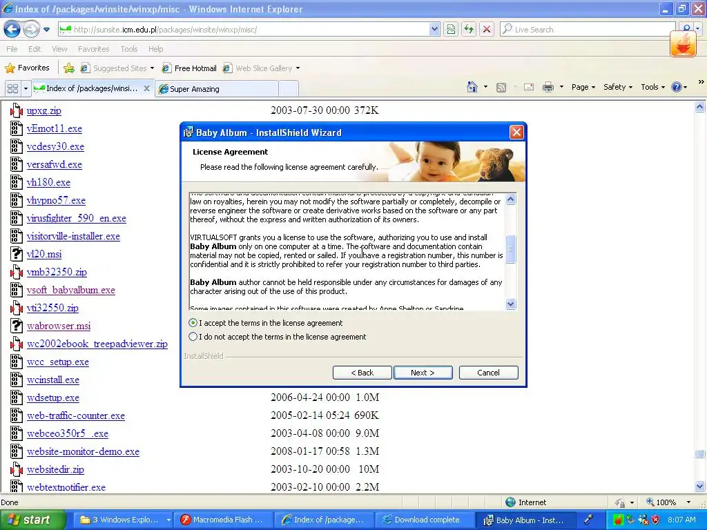Click the unknown file icon beside wabrowser.msi
This screenshot has height=530, width=707.
coord(17,326)
